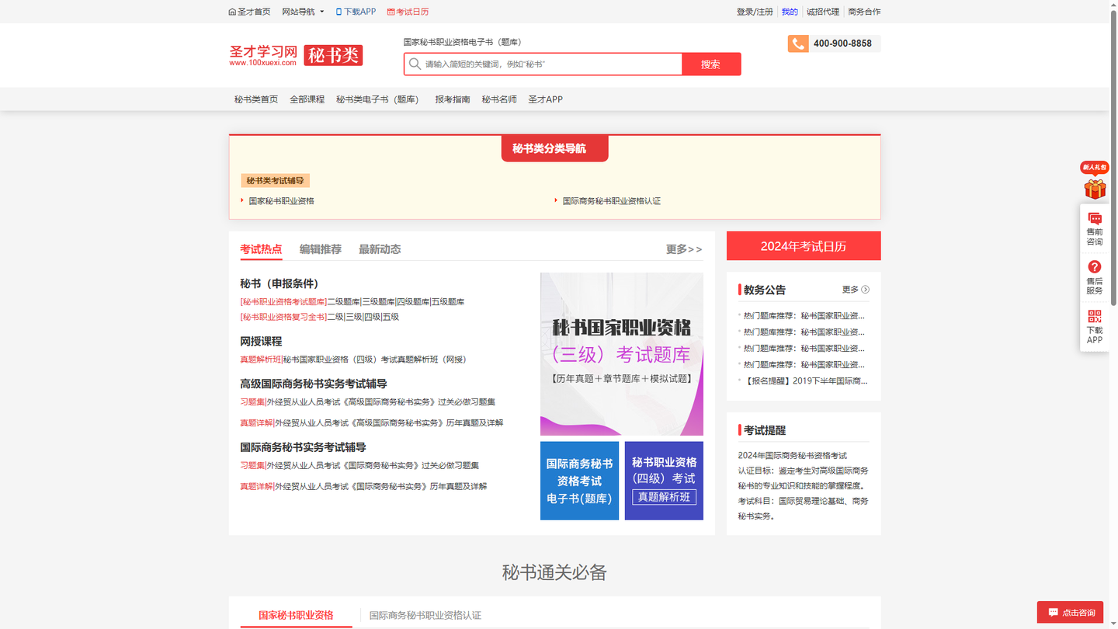Click the 圣才学习网 logo

pos(263,55)
